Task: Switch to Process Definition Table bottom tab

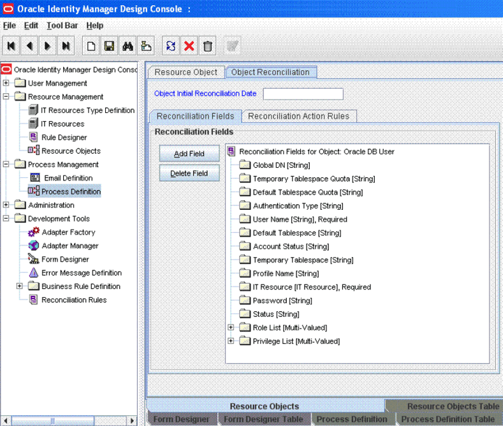Action: point(448,419)
